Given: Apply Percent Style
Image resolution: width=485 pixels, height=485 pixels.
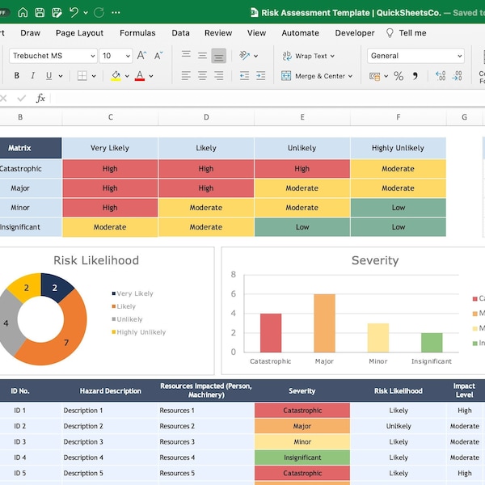Looking at the screenshot, I should (x=399, y=76).
